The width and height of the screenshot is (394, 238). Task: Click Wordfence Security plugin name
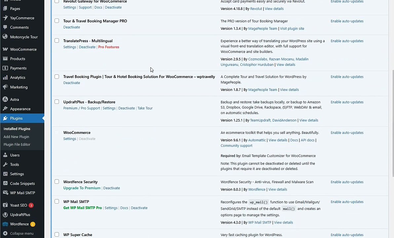[x=80, y=182]
